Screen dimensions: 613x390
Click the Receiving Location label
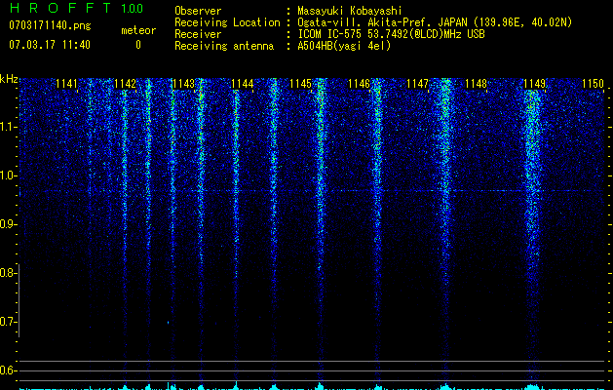tap(227, 22)
